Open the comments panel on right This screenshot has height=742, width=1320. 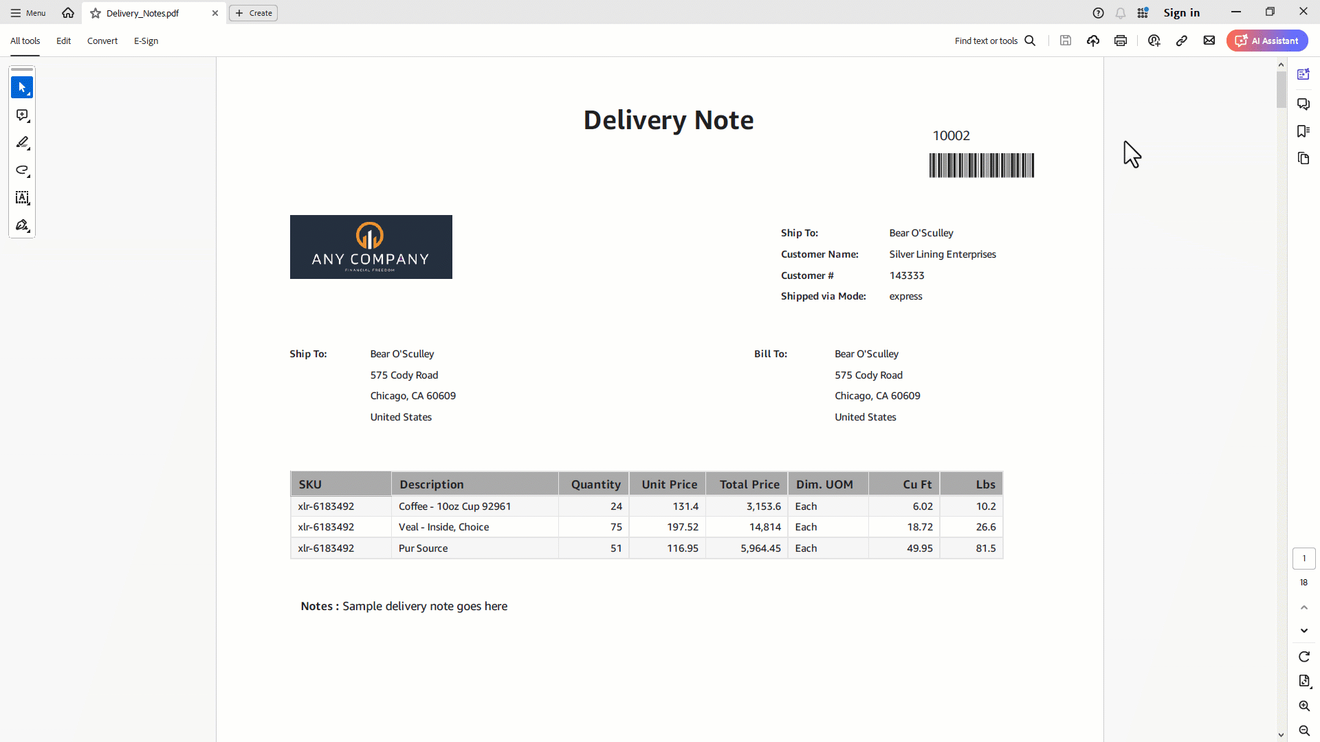click(x=1303, y=104)
